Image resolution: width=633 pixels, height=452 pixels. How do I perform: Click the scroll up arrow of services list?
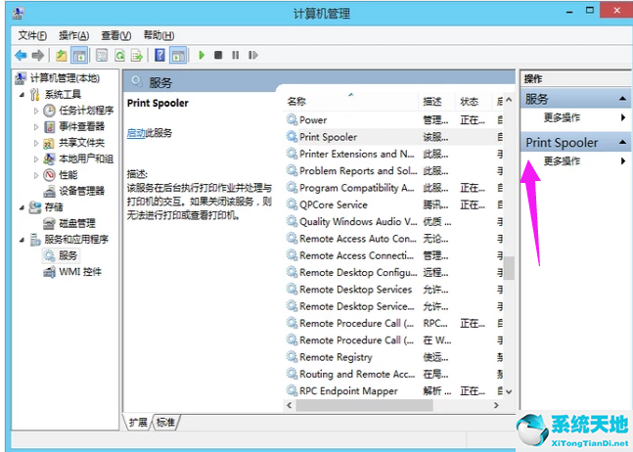pos(509,100)
